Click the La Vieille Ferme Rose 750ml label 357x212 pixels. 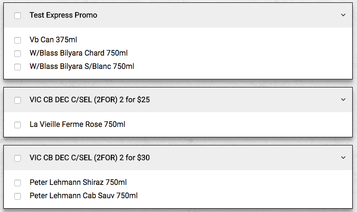click(77, 125)
